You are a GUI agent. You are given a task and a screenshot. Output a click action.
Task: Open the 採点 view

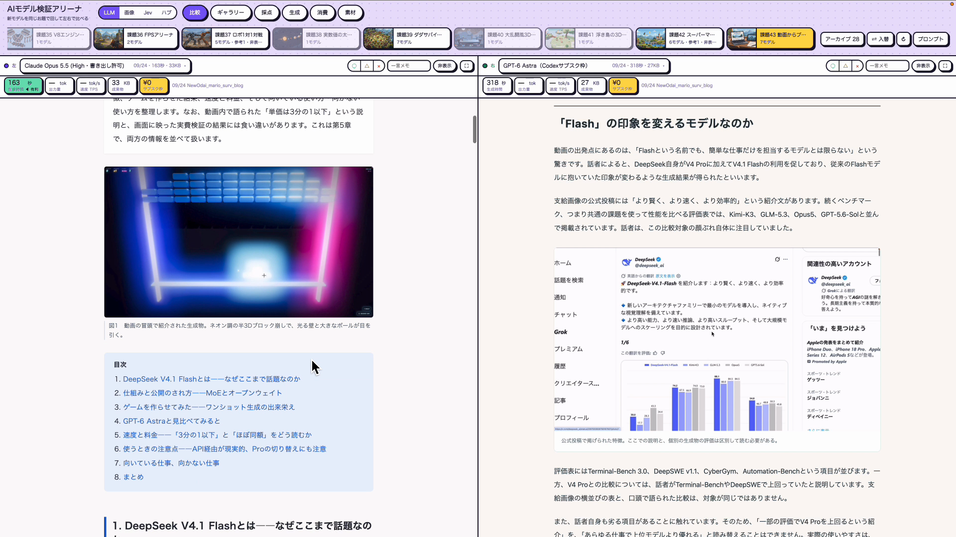(x=267, y=12)
